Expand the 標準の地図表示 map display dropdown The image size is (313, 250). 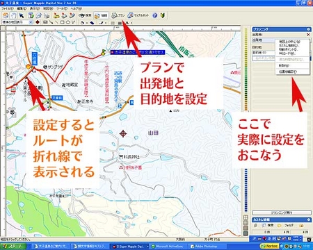pyautogui.click(x=31, y=22)
